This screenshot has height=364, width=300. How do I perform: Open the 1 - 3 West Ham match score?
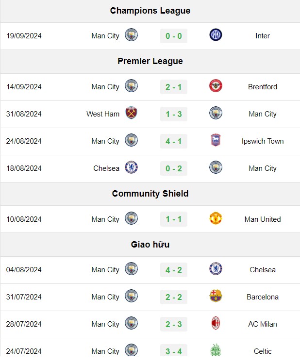coord(174,114)
